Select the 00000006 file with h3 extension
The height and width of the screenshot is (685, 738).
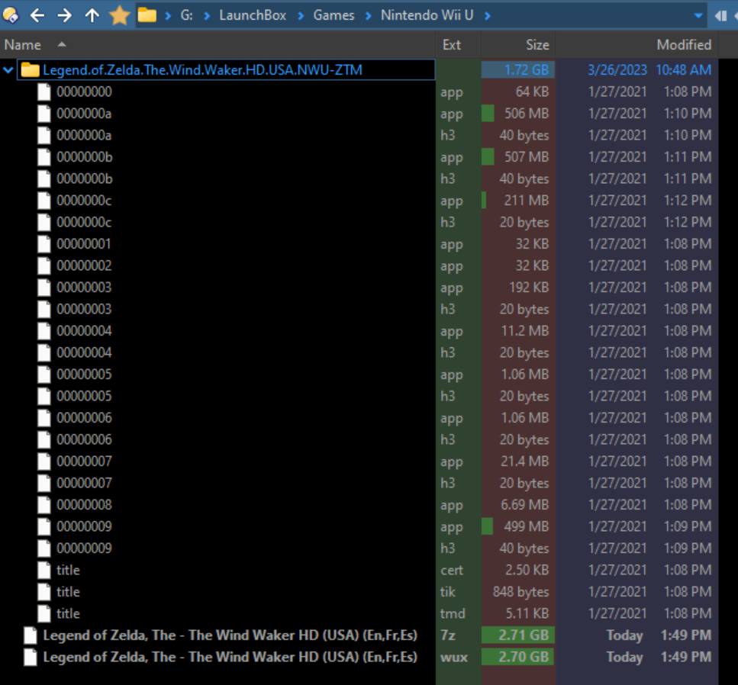click(x=84, y=439)
